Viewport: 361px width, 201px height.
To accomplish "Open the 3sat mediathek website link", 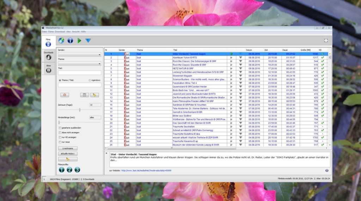I will pos(146,170).
